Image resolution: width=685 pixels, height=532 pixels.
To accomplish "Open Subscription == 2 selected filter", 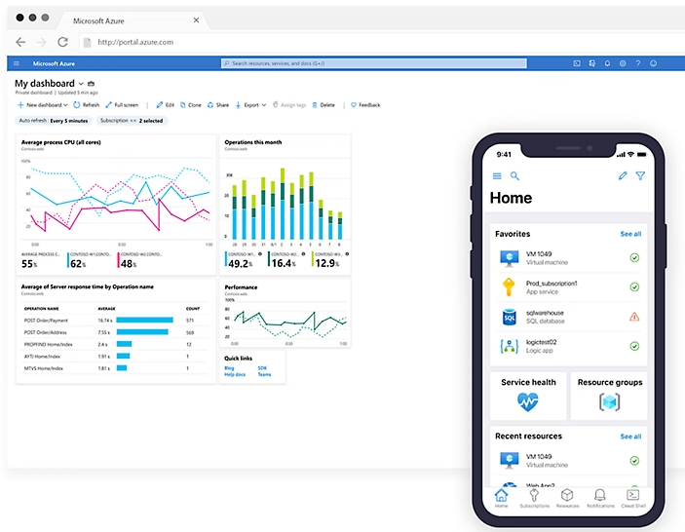I will [x=132, y=121].
